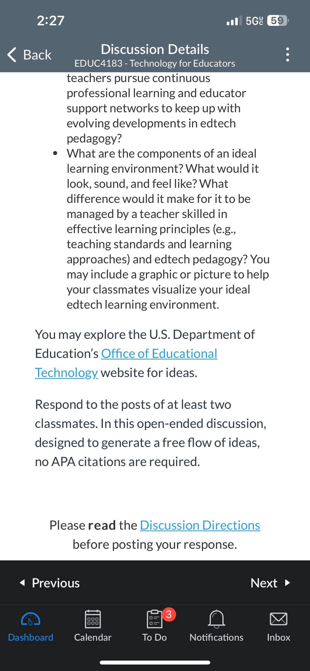Open the To Do clipboard icon
The height and width of the screenshot is (671, 310).
click(154, 619)
